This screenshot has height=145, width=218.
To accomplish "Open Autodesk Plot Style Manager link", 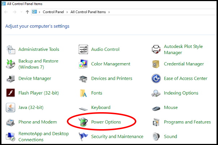I will [x=183, y=49].
